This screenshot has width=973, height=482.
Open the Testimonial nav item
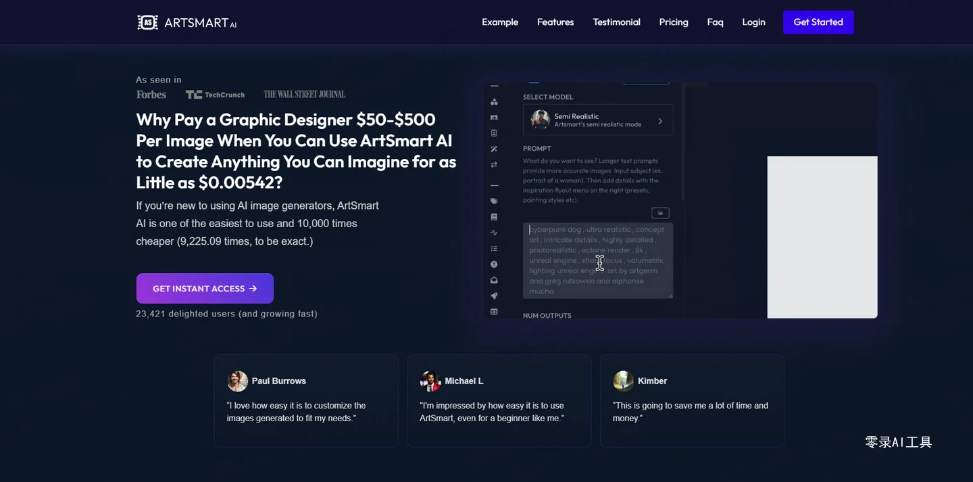coord(616,22)
